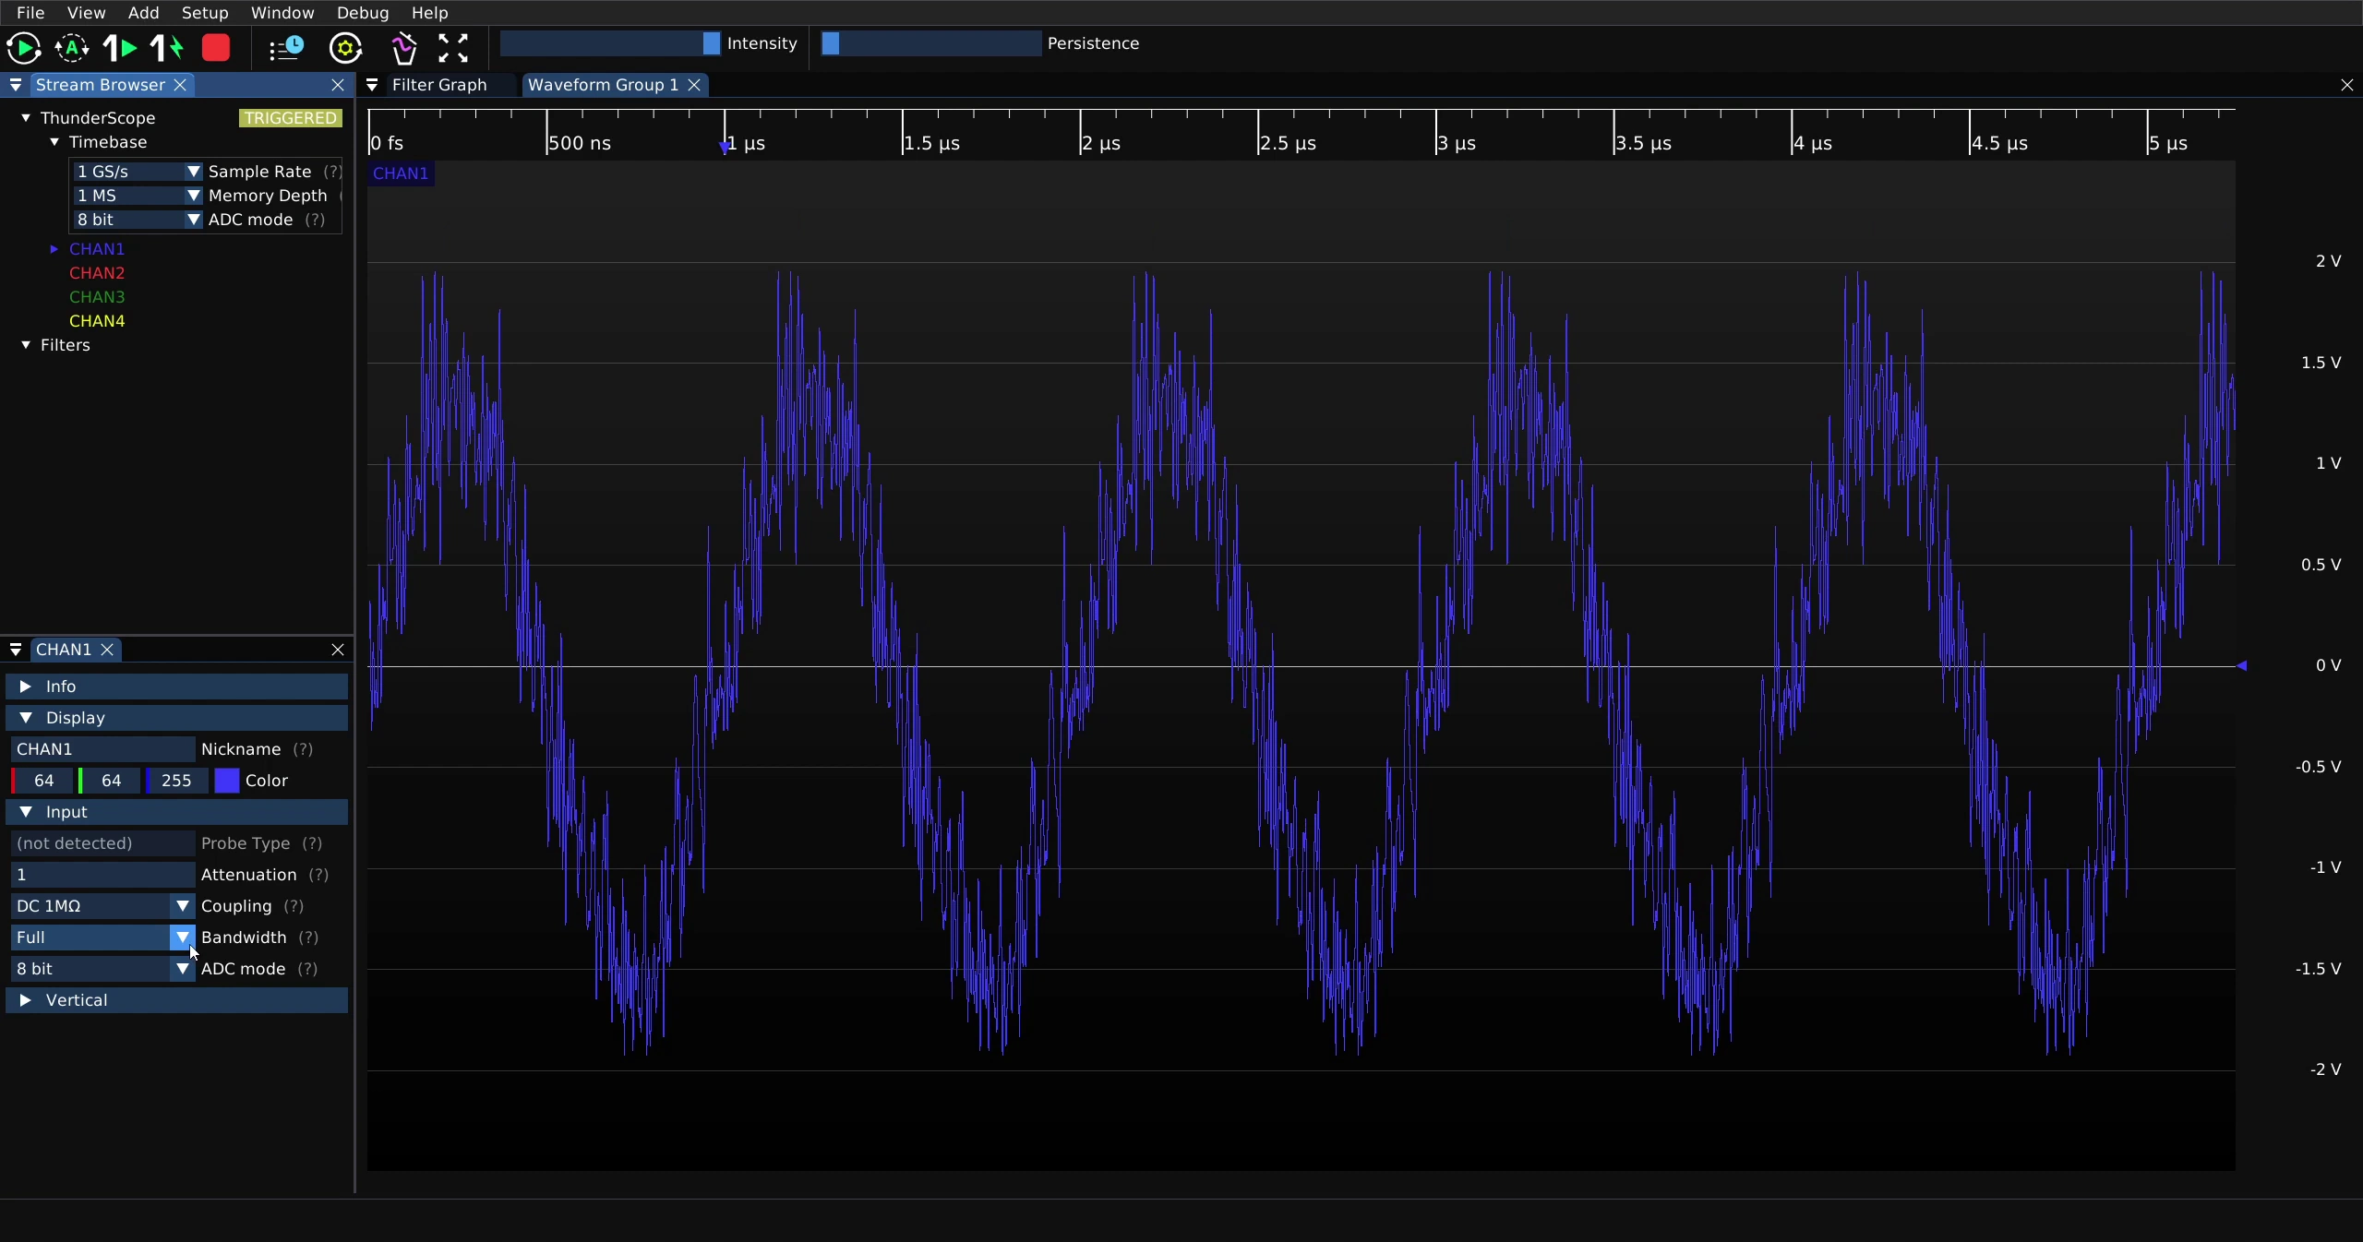Open the waveform area tab list icon
Screen dimensions: 2363x1242
pyautogui.click(x=372, y=85)
